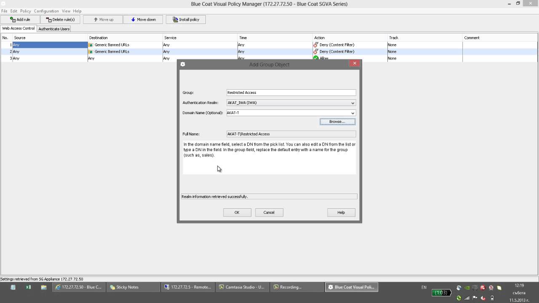
Task: Click the on-screen keyboard tray icon
Action: [x=475, y=288]
